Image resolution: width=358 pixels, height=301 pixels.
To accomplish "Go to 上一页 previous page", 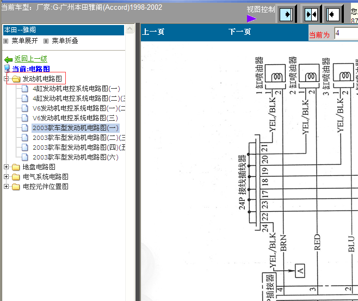I will pyautogui.click(x=153, y=32).
